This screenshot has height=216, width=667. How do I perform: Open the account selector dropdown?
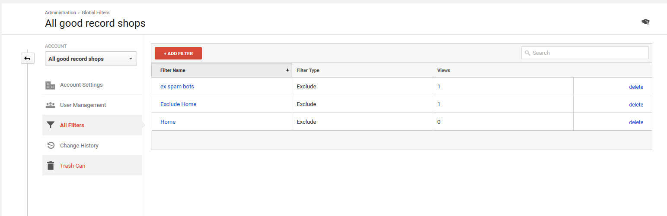[x=91, y=59]
